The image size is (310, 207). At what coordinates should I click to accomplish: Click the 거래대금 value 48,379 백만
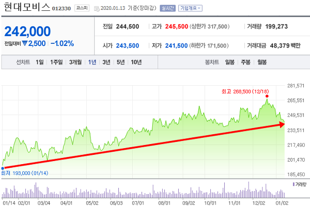click(x=285, y=45)
